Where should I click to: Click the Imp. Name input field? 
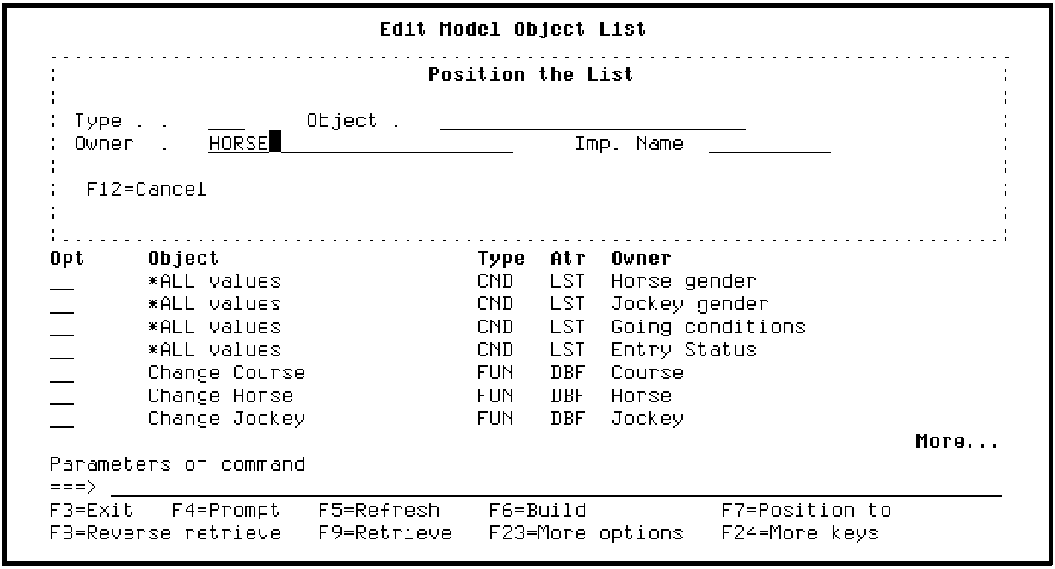(x=770, y=144)
